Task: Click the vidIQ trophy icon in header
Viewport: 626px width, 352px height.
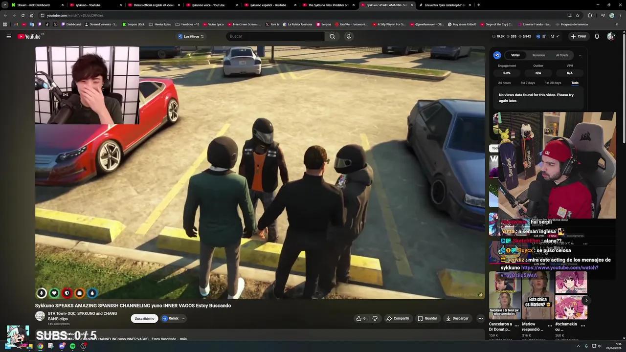Action: point(553,36)
